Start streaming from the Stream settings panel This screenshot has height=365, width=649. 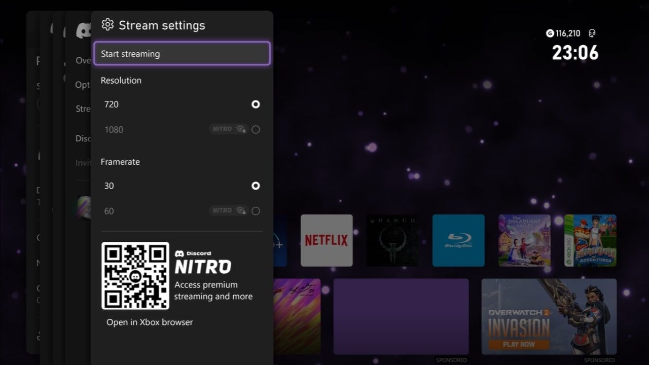182,54
